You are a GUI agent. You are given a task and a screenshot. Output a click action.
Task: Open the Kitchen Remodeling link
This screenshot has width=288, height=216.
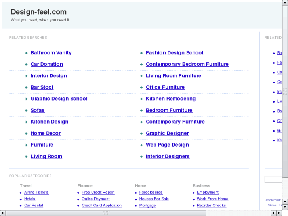point(171,99)
